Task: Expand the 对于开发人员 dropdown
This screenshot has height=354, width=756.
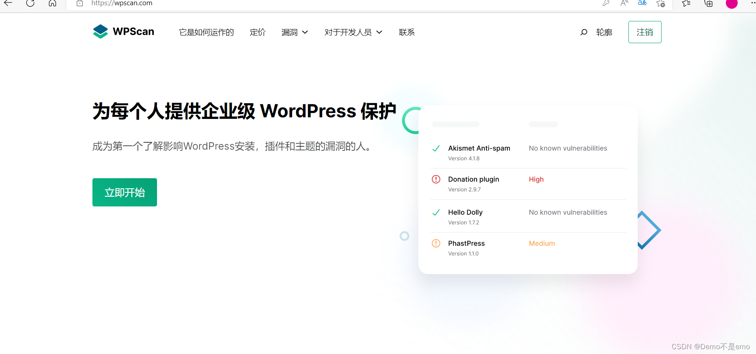Action: [353, 32]
